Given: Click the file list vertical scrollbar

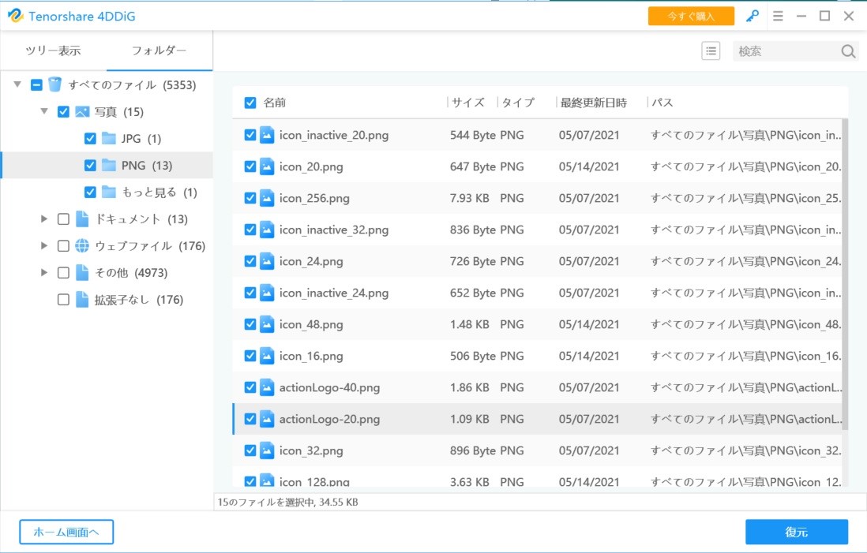Looking at the screenshot, I should (x=845, y=274).
